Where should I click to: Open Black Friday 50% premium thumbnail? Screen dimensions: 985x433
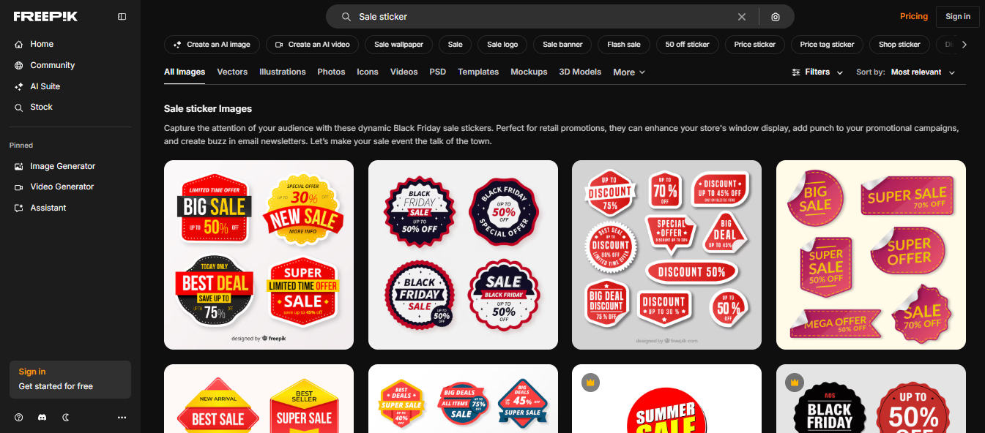(871, 399)
